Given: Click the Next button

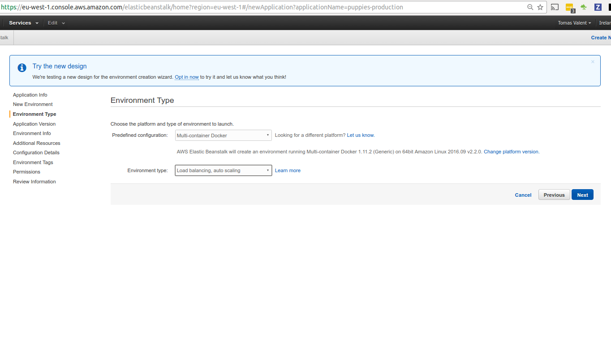Looking at the screenshot, I should [582, 195].
